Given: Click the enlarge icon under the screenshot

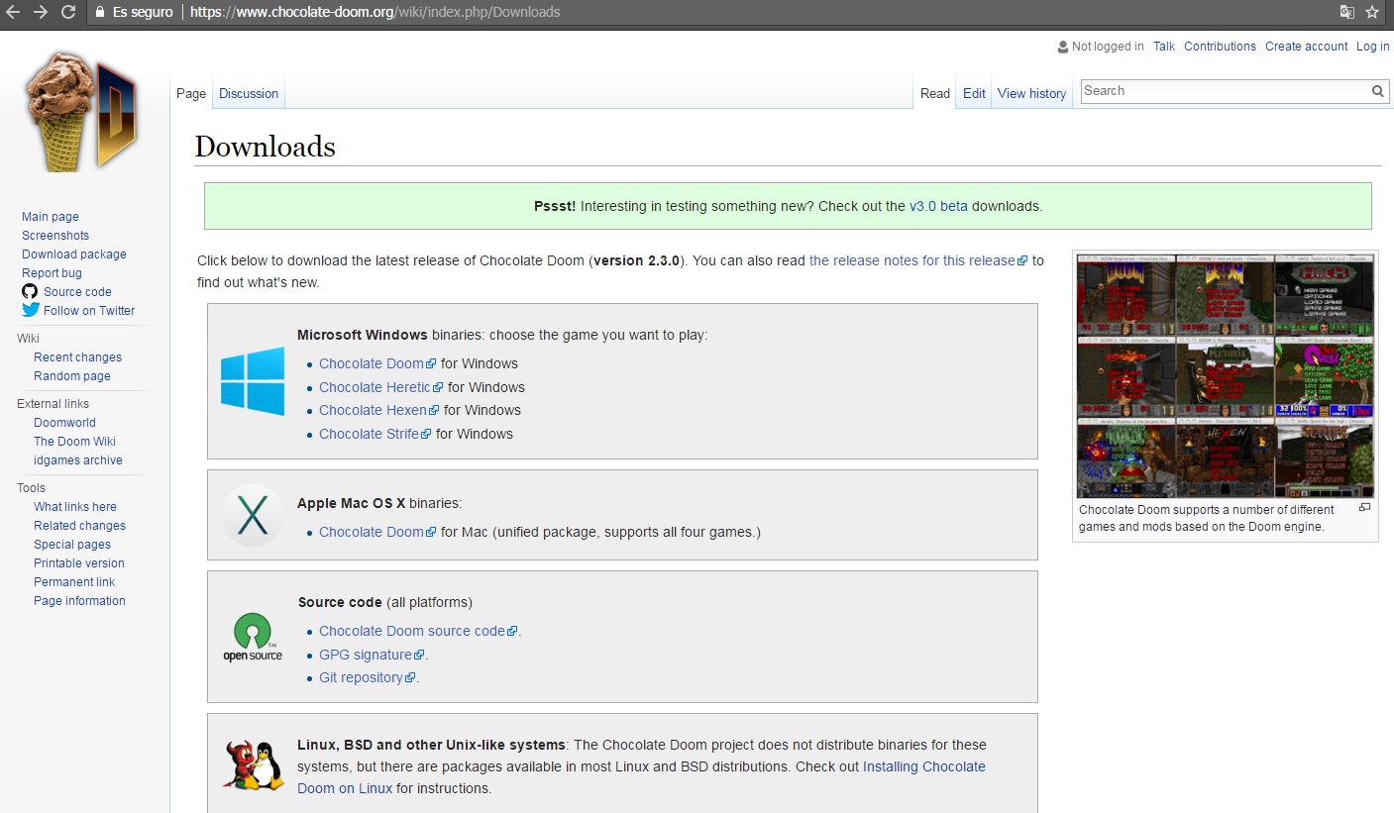Looking at the screenshot, I should pos(1364,508).
